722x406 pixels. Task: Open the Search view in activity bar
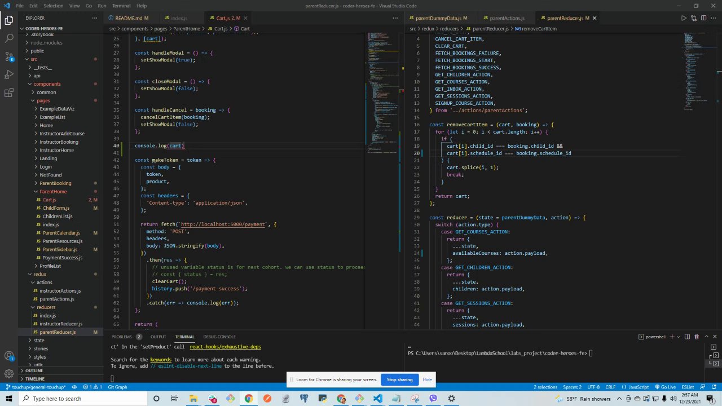point(9,38)
